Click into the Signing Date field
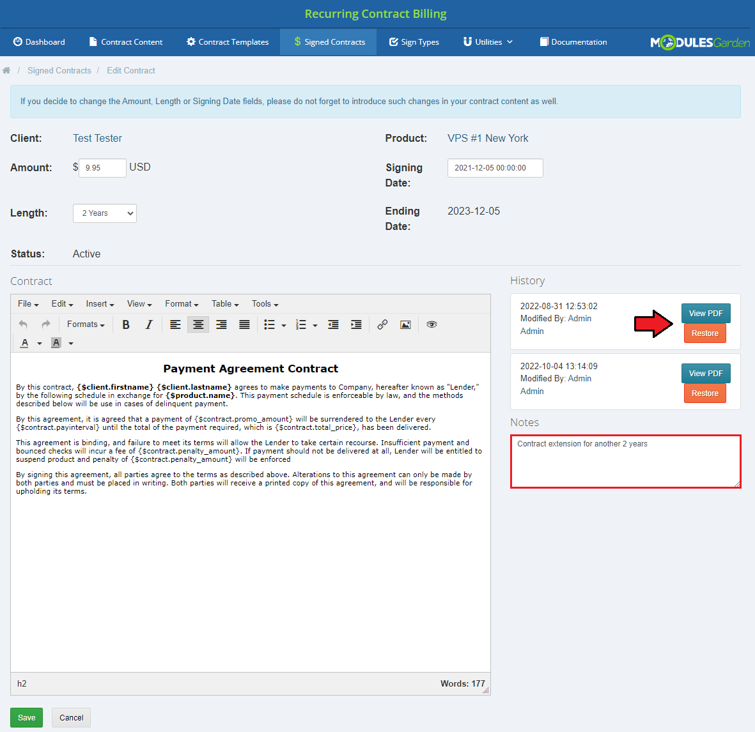This screenshot has width=755, height=732. click(x=495, y=168)
